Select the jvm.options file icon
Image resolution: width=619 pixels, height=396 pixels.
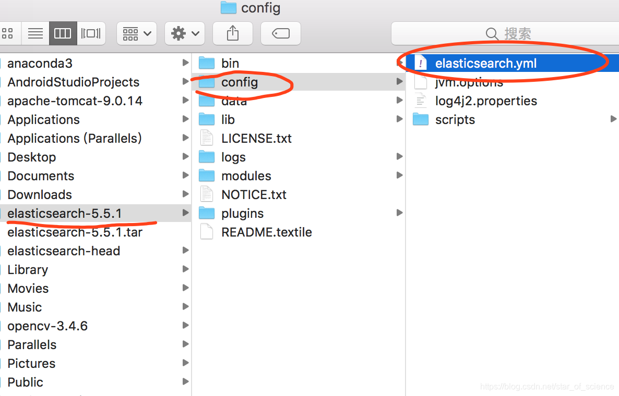[421, 82]
